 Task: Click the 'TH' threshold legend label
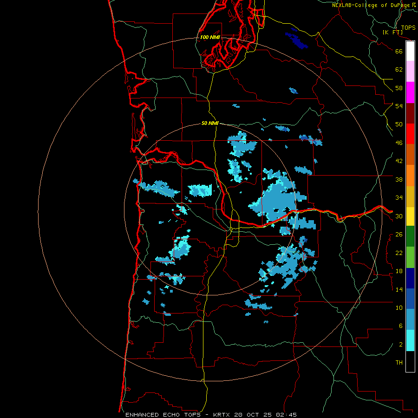click(399, 363)
